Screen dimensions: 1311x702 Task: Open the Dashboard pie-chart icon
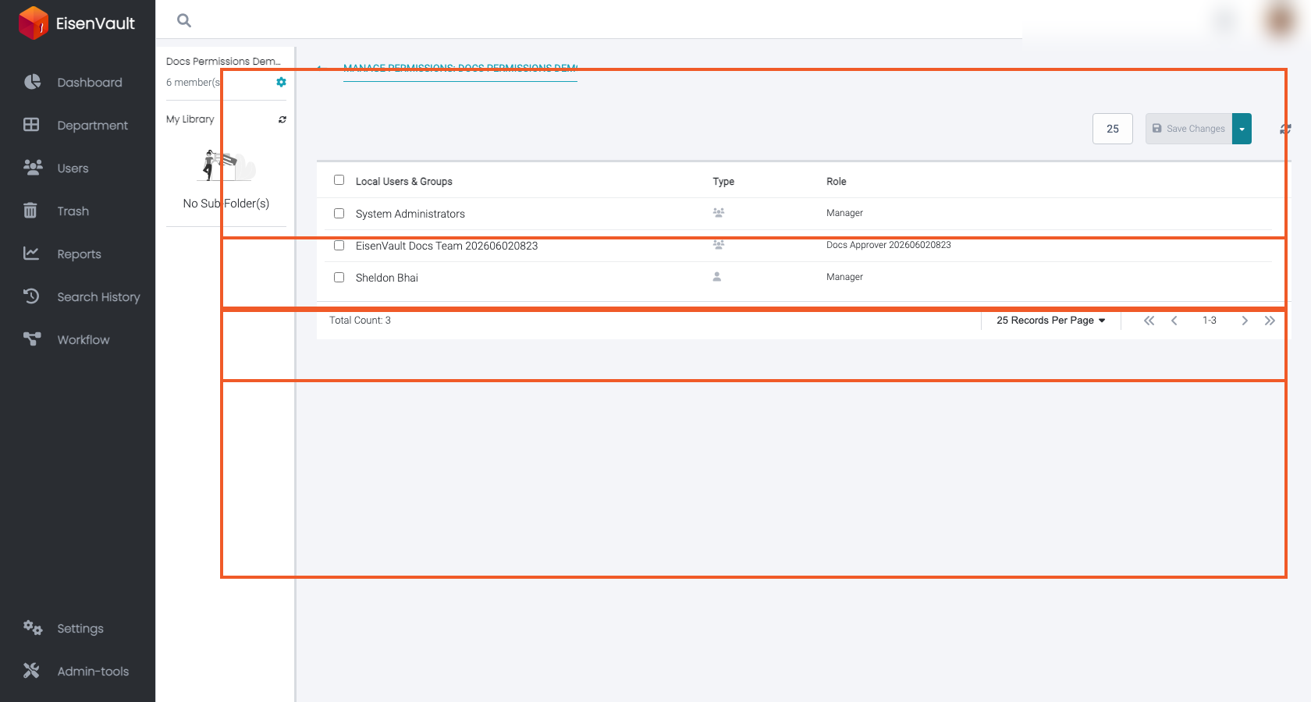coord(32,82)
